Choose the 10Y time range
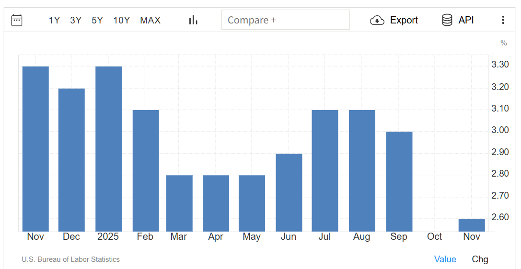 [121, 20]
